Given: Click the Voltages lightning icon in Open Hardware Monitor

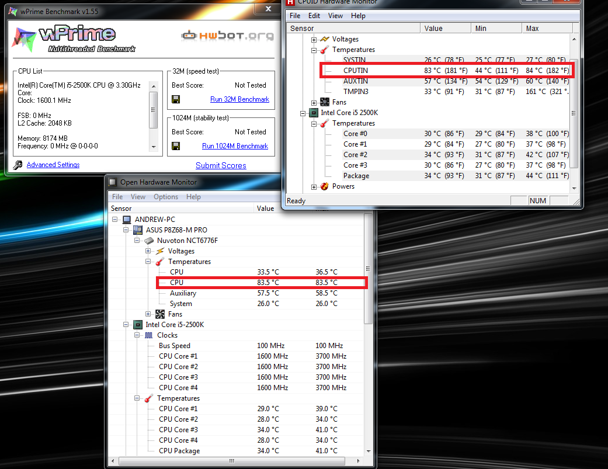Looking at the screenshot, I should (x=160, y=251).
